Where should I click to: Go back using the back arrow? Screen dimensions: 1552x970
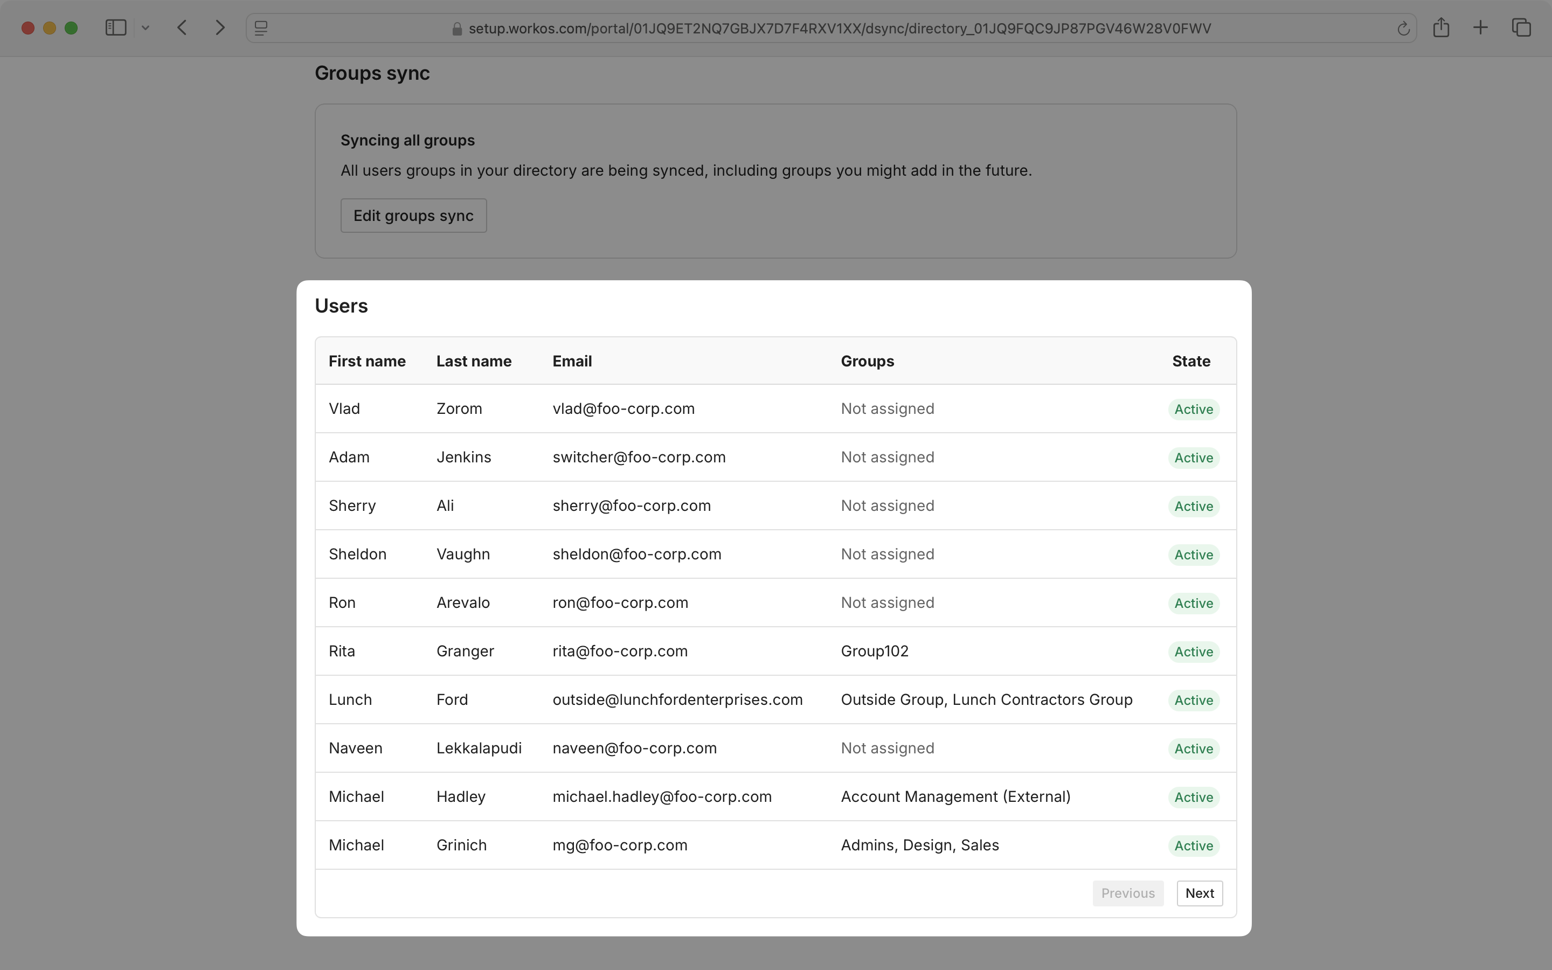tap(182, 27)
